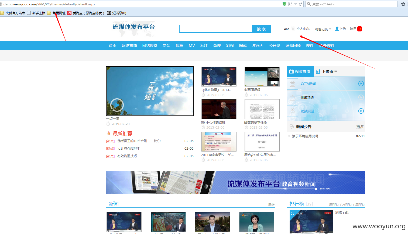Viewport: 408px width, 234px height.
Task: Open 网络课堂 nav item
Action: click(x=150, y=46)
